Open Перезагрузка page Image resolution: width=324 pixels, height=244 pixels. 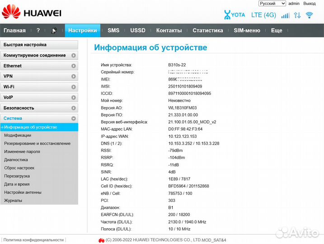coord(17,176)
